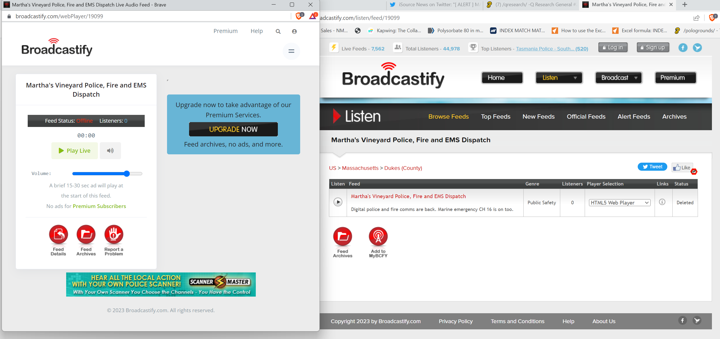Click the Premium nav button in the main site
The height and width of the screenshot is (339, 720).
pyautogui.click(x=676, y=78)
